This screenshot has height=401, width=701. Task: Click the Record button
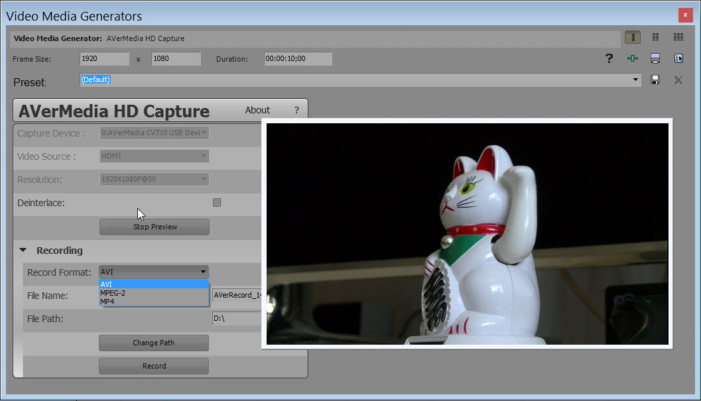coord(154,366)
